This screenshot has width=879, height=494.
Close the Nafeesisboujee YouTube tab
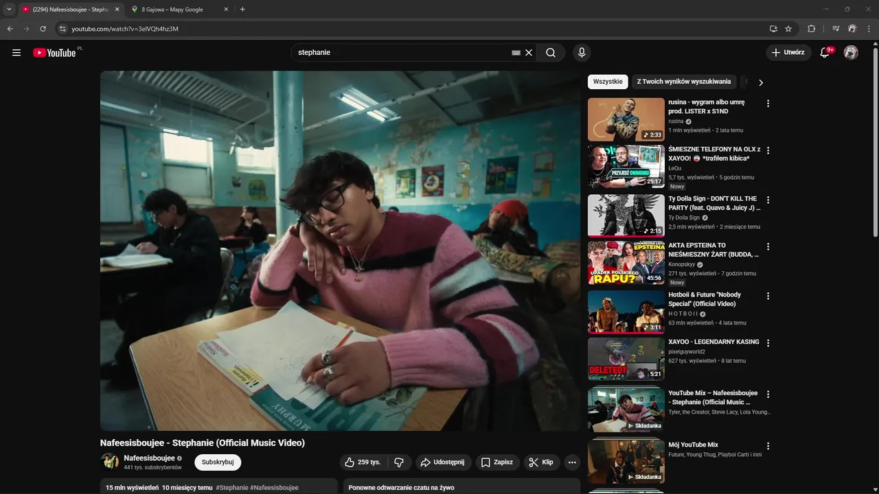117,10
